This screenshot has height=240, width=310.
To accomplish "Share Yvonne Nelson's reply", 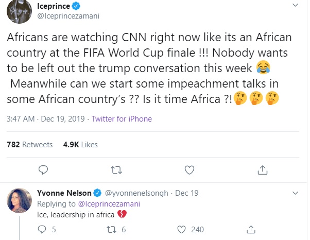I will (x=251, y=229).
